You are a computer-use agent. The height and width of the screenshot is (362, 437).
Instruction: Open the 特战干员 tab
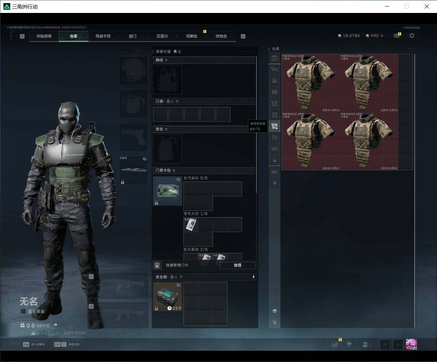pos(103,36)
